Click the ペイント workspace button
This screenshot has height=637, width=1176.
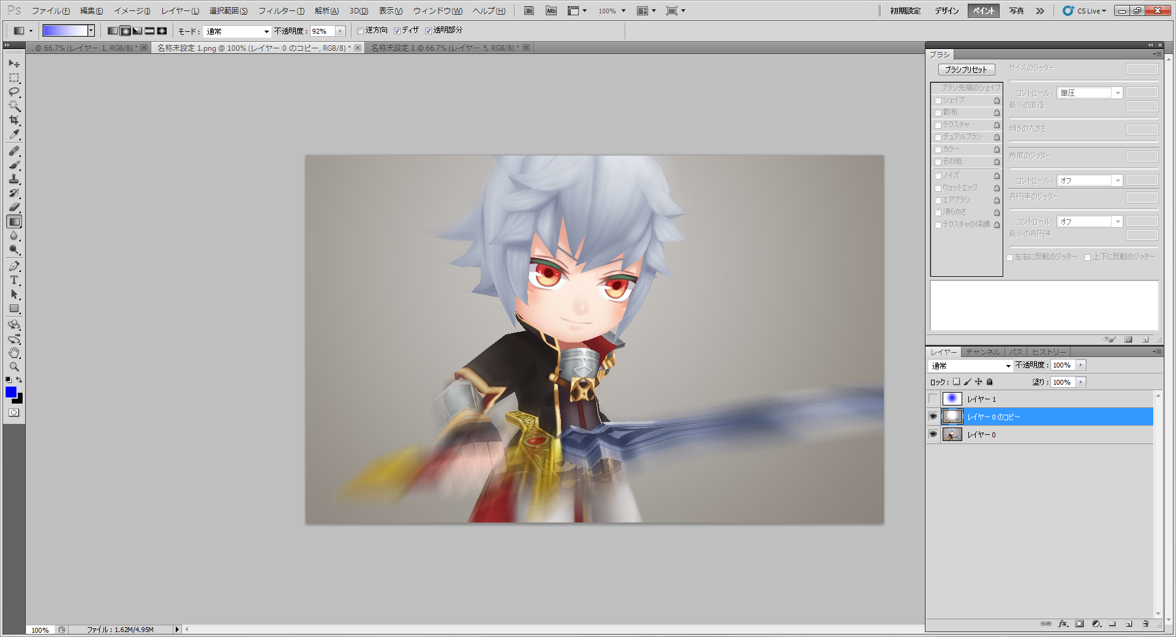tap(983, 11)
